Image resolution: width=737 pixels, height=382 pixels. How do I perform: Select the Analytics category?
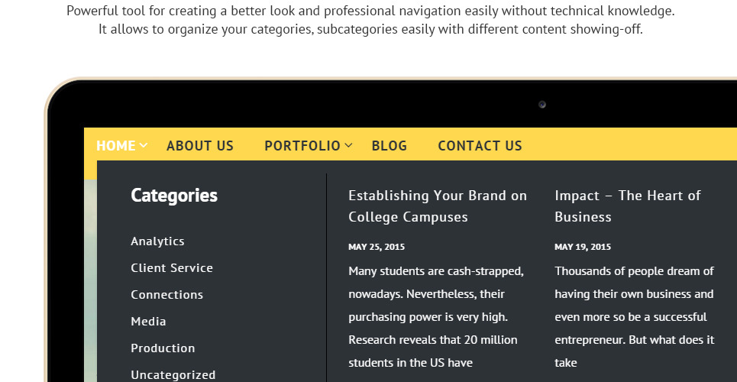click(x=157, y=241)
